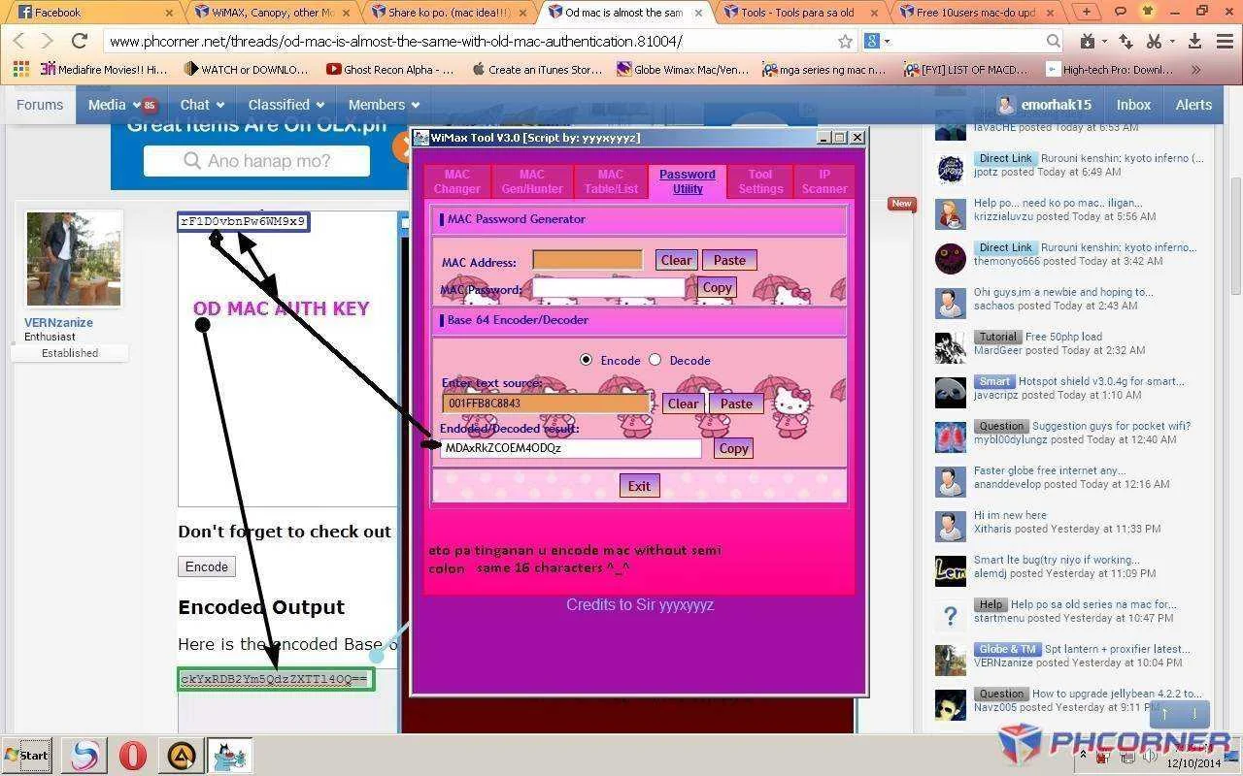The image size is (1243, 776).
Task: Open the Ghost Recon Alpha bookmark
Action: pyautogui.click(x=390, y=70)
